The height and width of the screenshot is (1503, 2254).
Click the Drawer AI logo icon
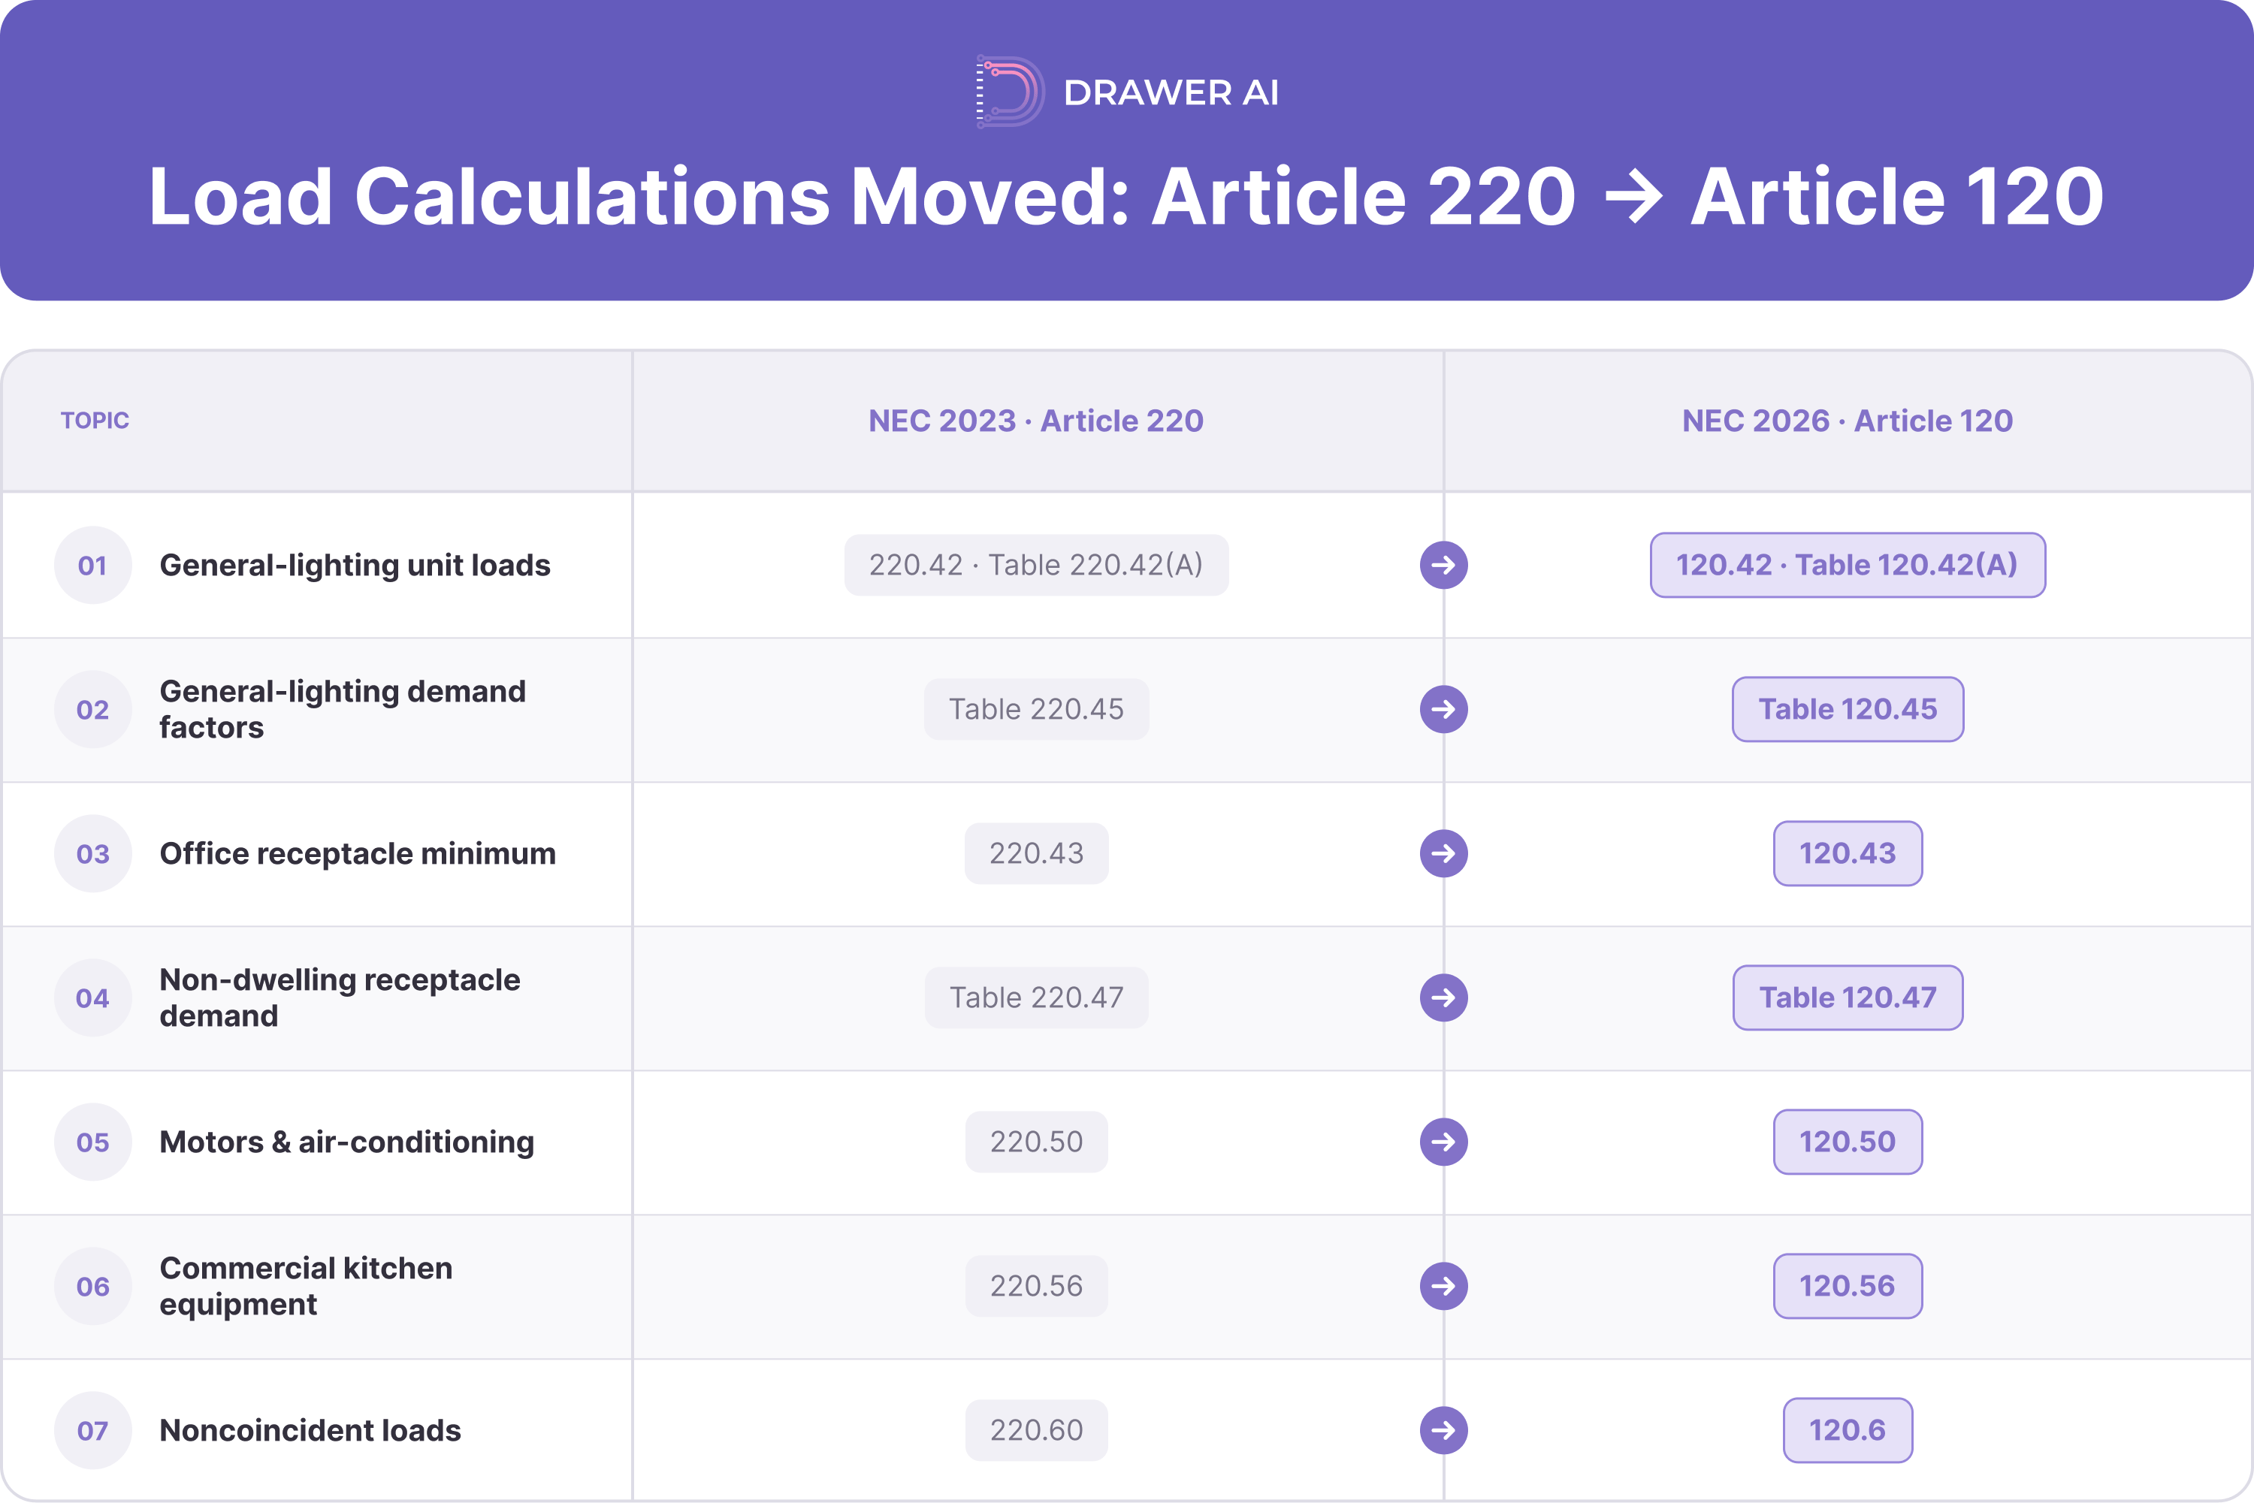coord(1010,92)
